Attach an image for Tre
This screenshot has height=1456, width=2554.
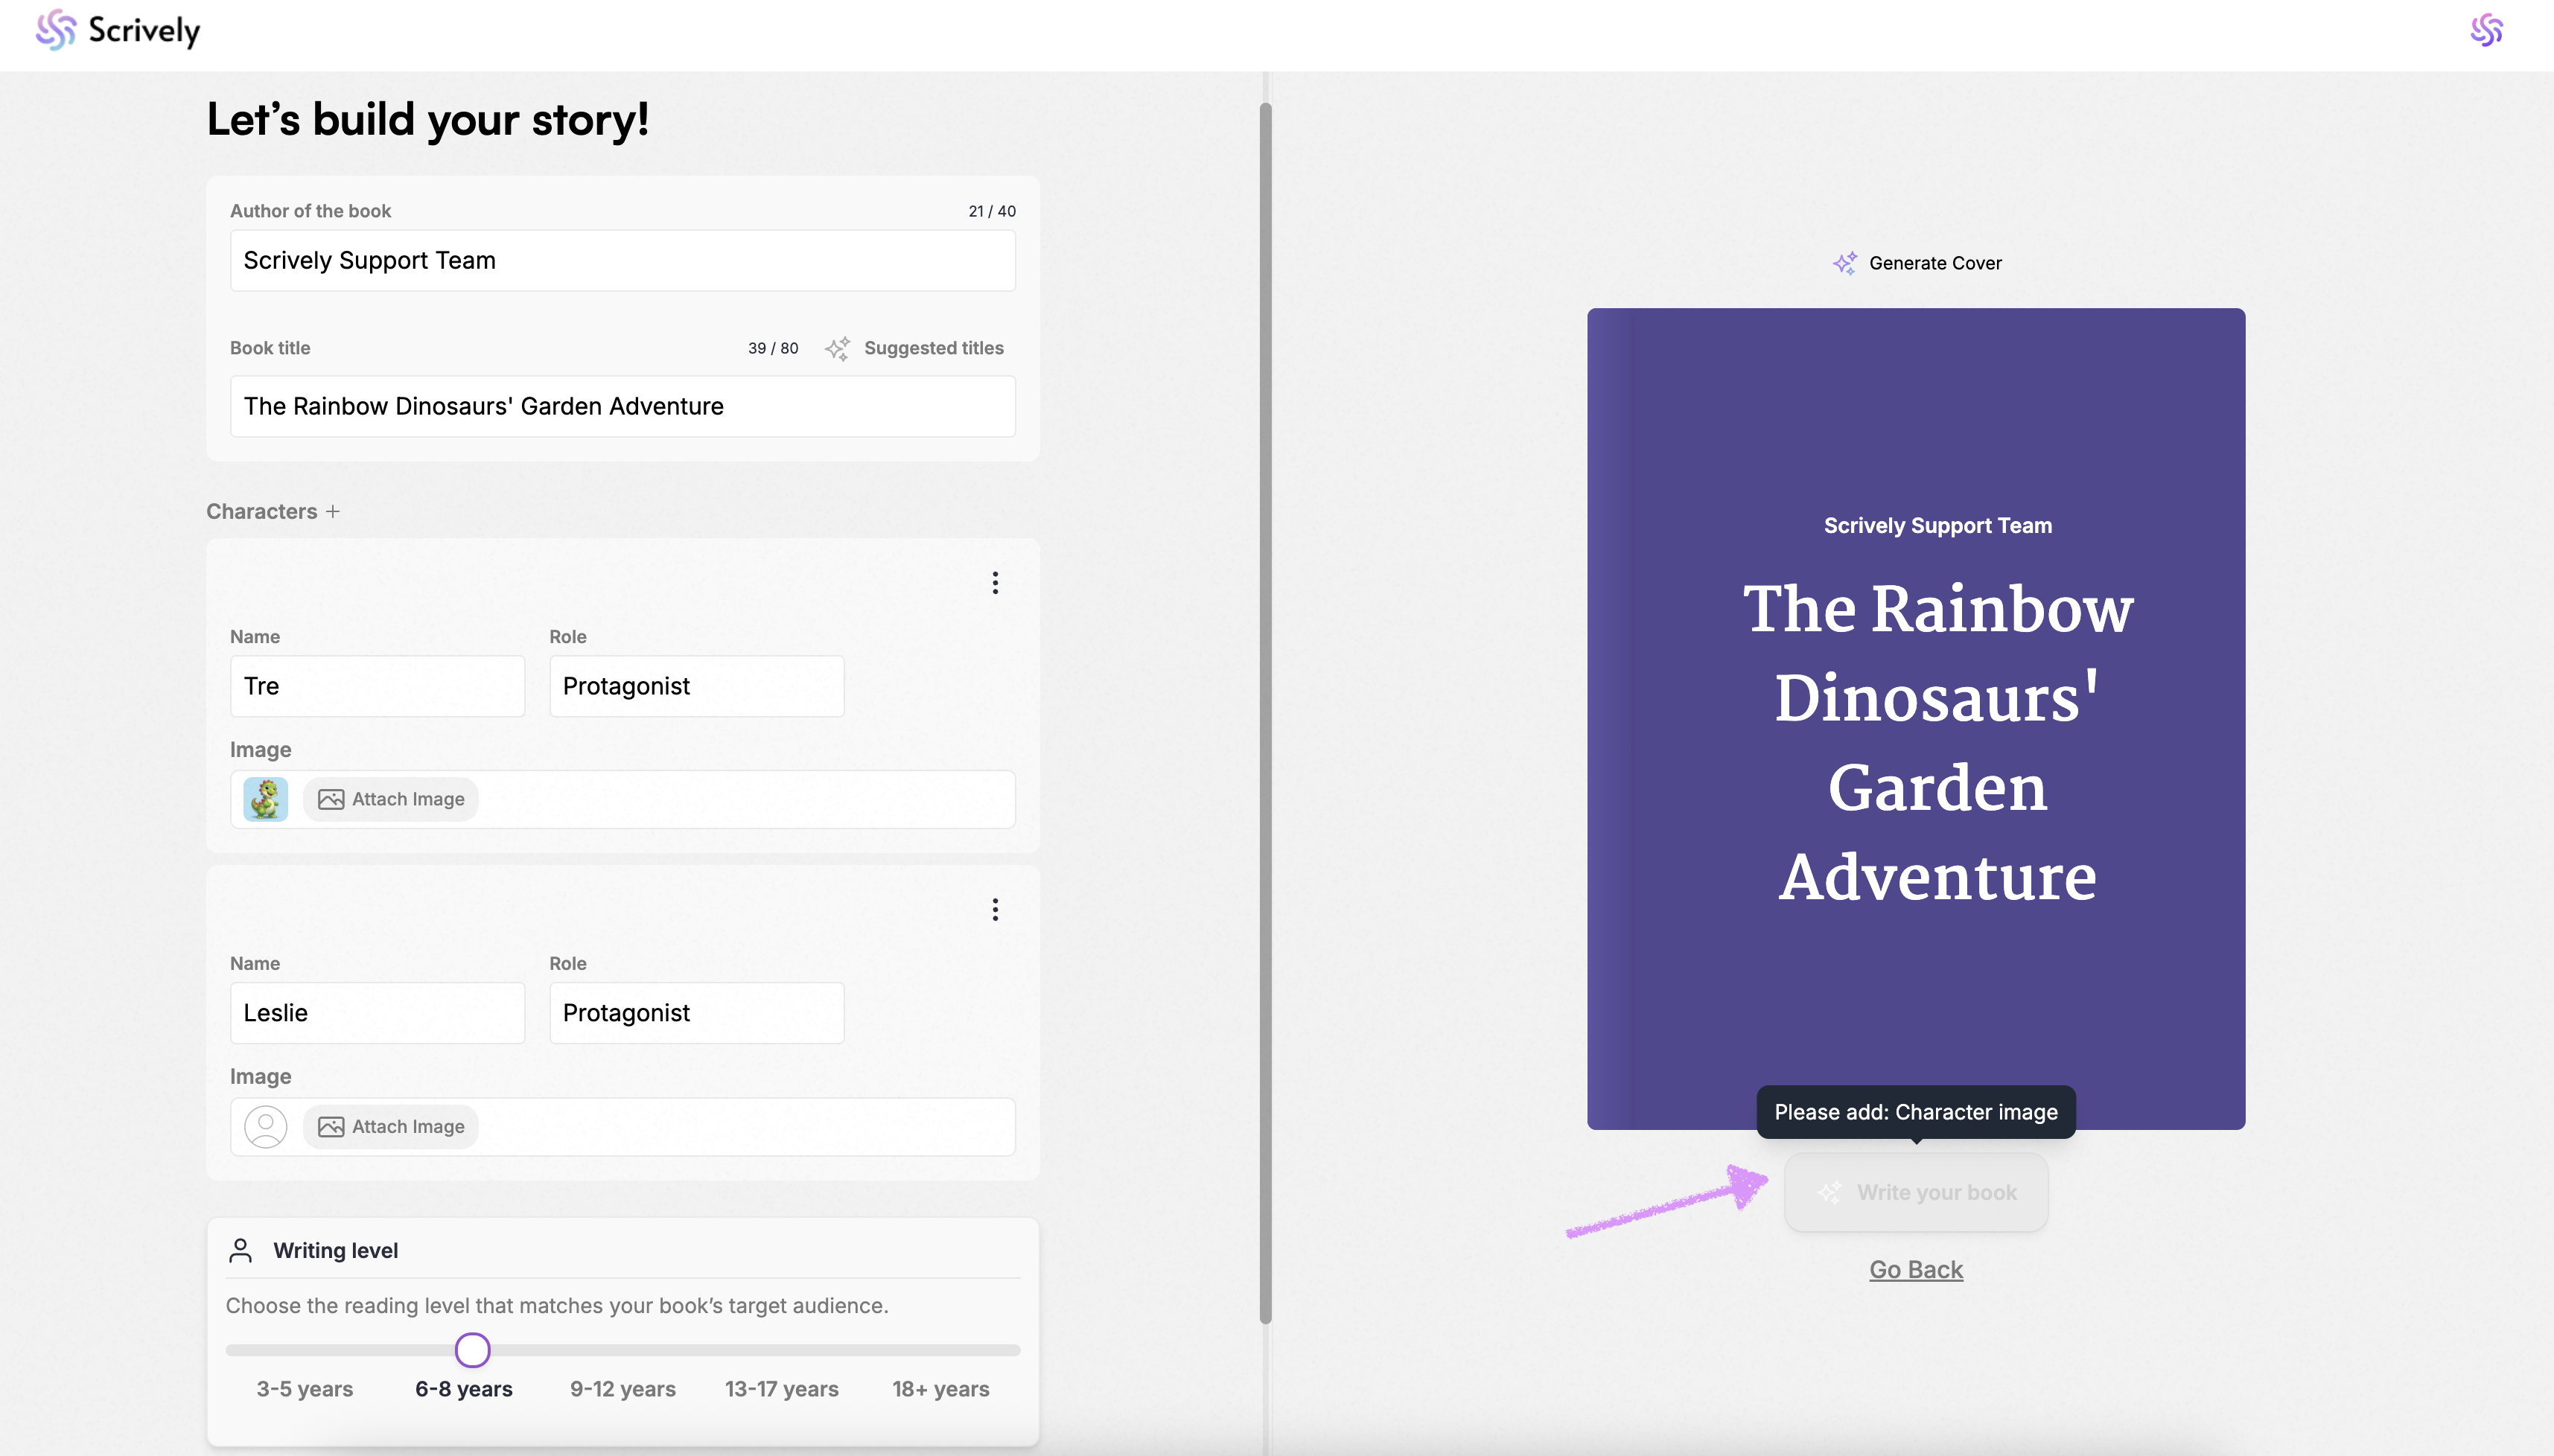(391, 799)
